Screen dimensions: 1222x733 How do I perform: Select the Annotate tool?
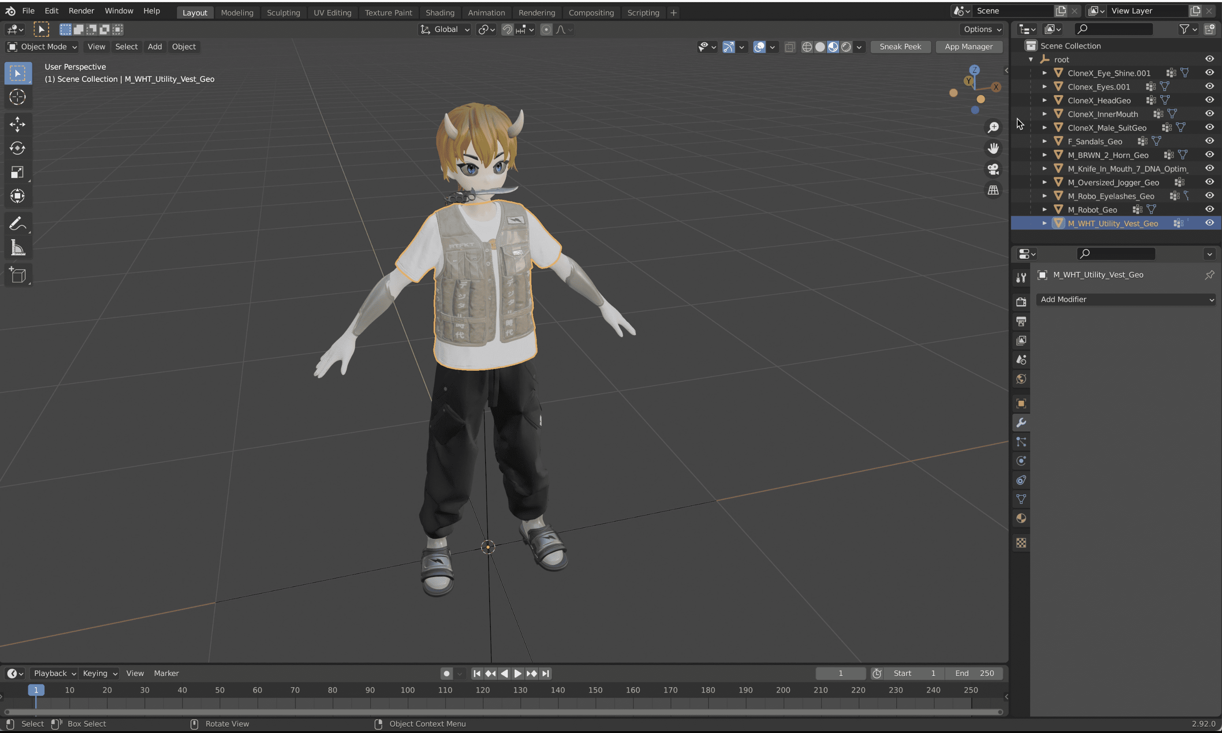tap(18, 224)
